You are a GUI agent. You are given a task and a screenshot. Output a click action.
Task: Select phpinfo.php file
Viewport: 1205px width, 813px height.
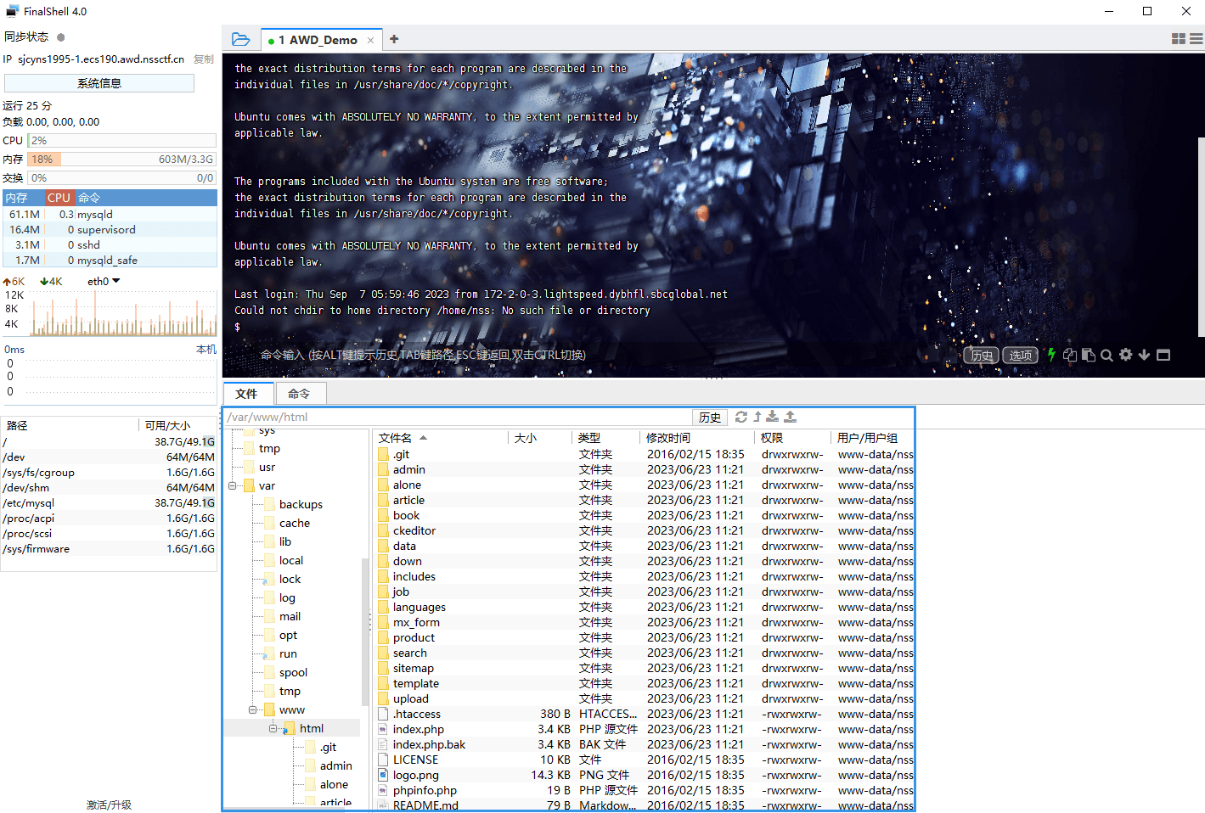tap(645, 791)
